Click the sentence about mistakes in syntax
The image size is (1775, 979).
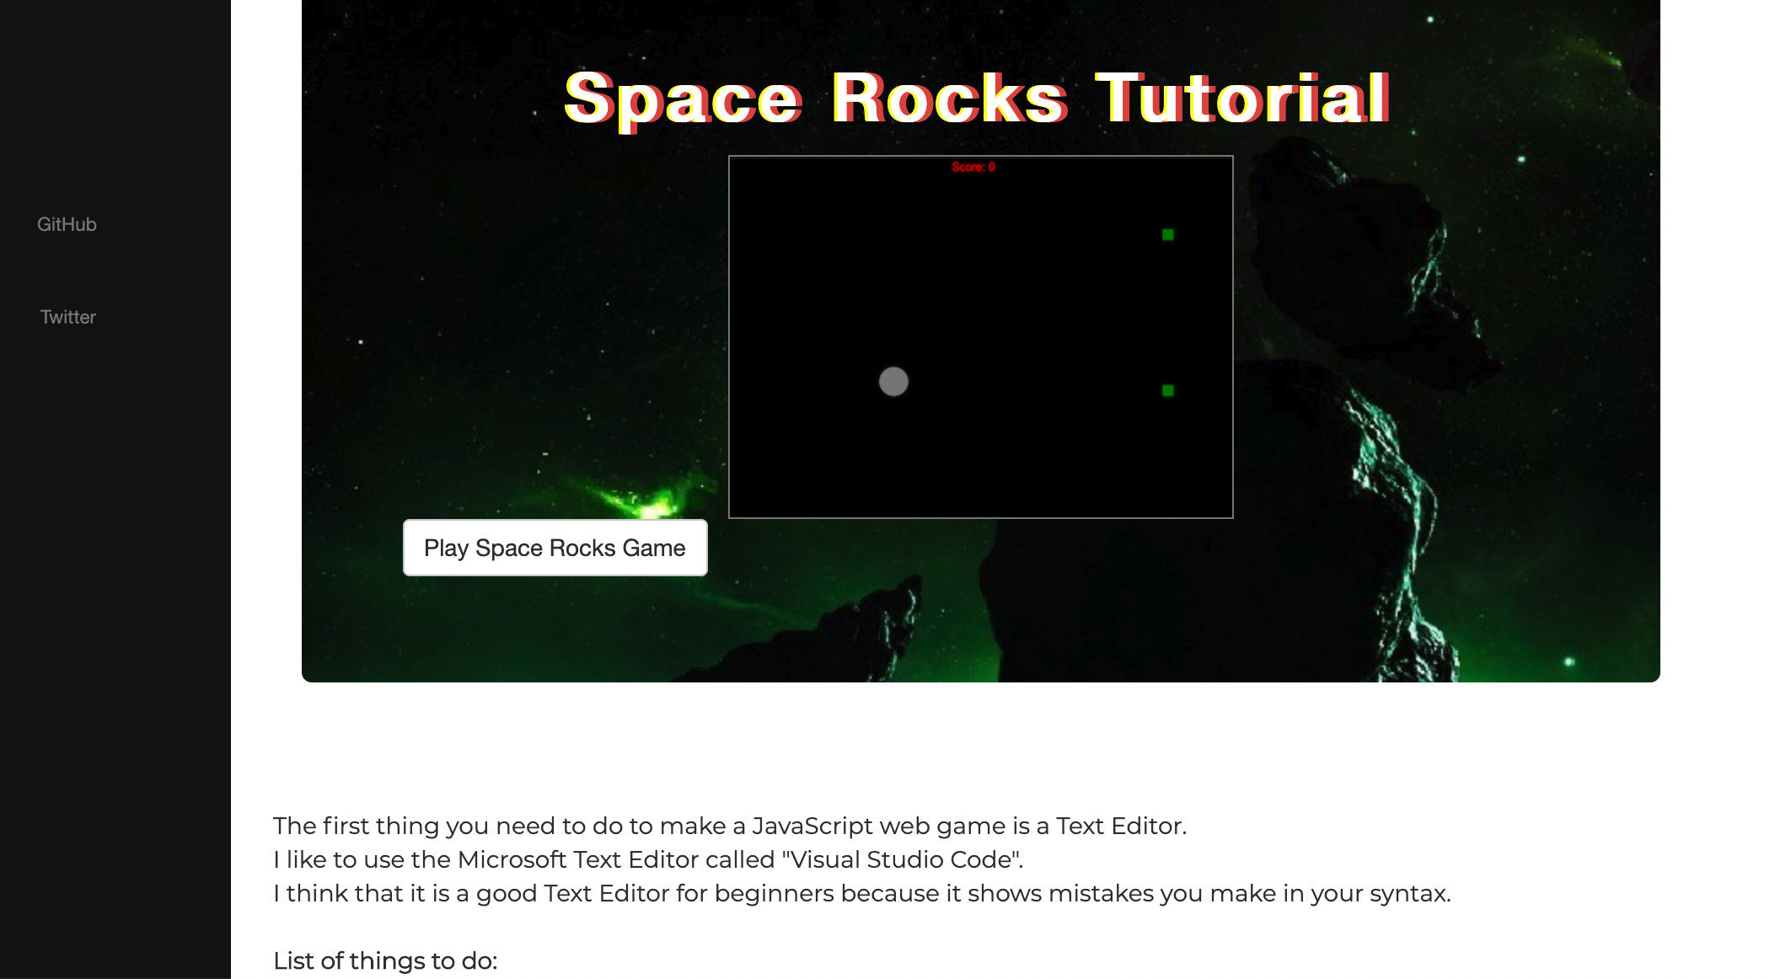[861, 893]
